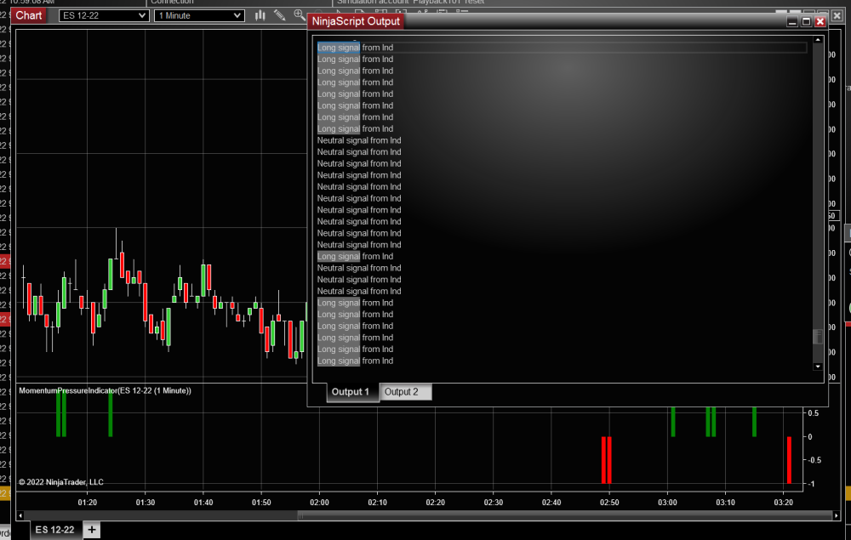Click the up arrow on the output scrollbar
This screenshot has height=540, width=851.
pyautogui.click(x=818, y=39)
